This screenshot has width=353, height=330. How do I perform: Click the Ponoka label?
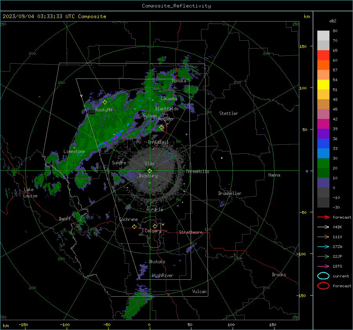[179, 81]
